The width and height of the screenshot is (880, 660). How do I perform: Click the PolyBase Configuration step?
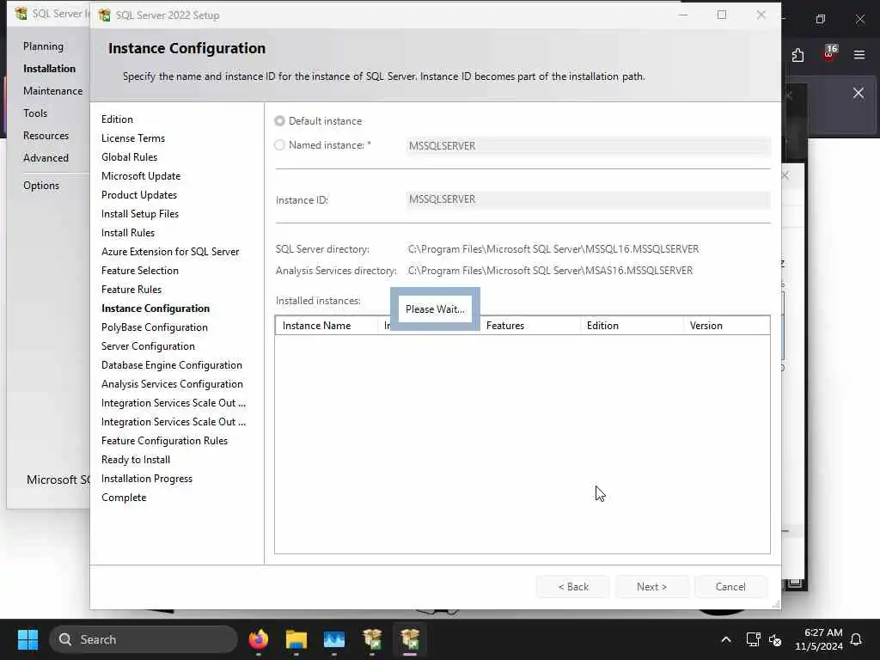coord(155,327)
